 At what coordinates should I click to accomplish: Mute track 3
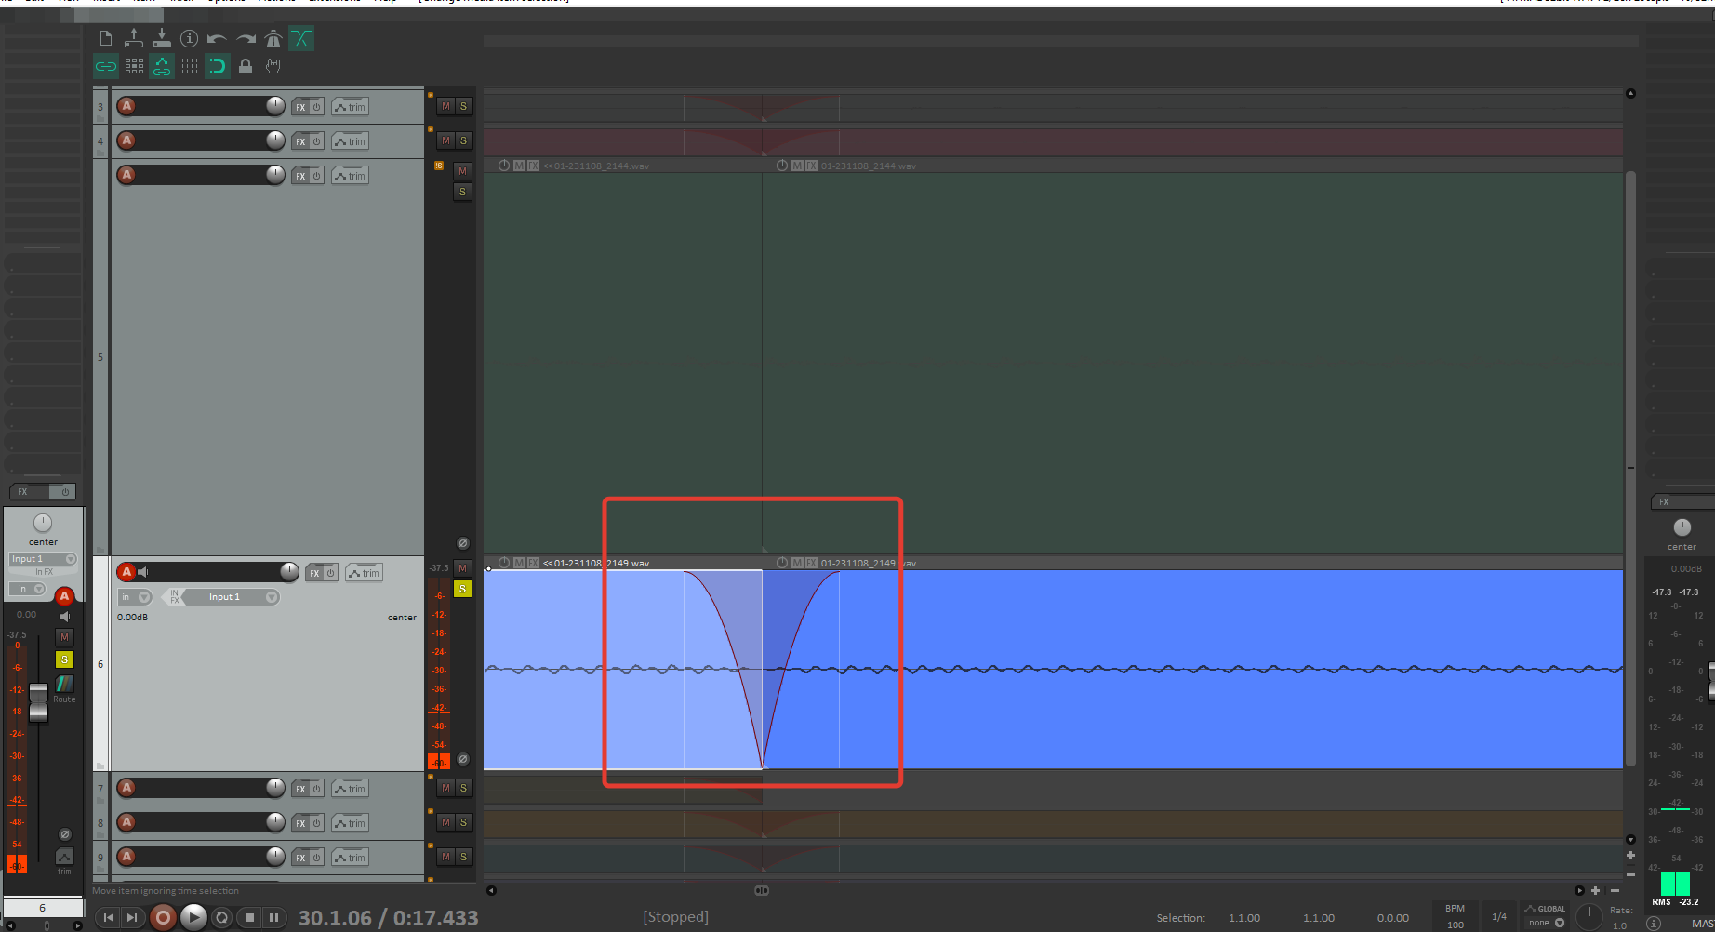[445, 106]
